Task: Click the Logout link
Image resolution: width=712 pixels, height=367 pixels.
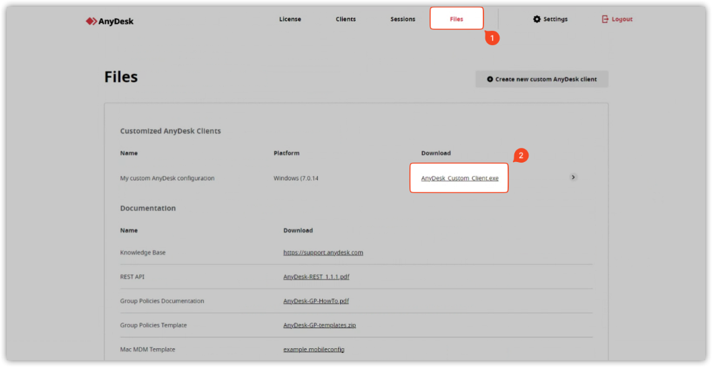Action: tap(617, 19)
